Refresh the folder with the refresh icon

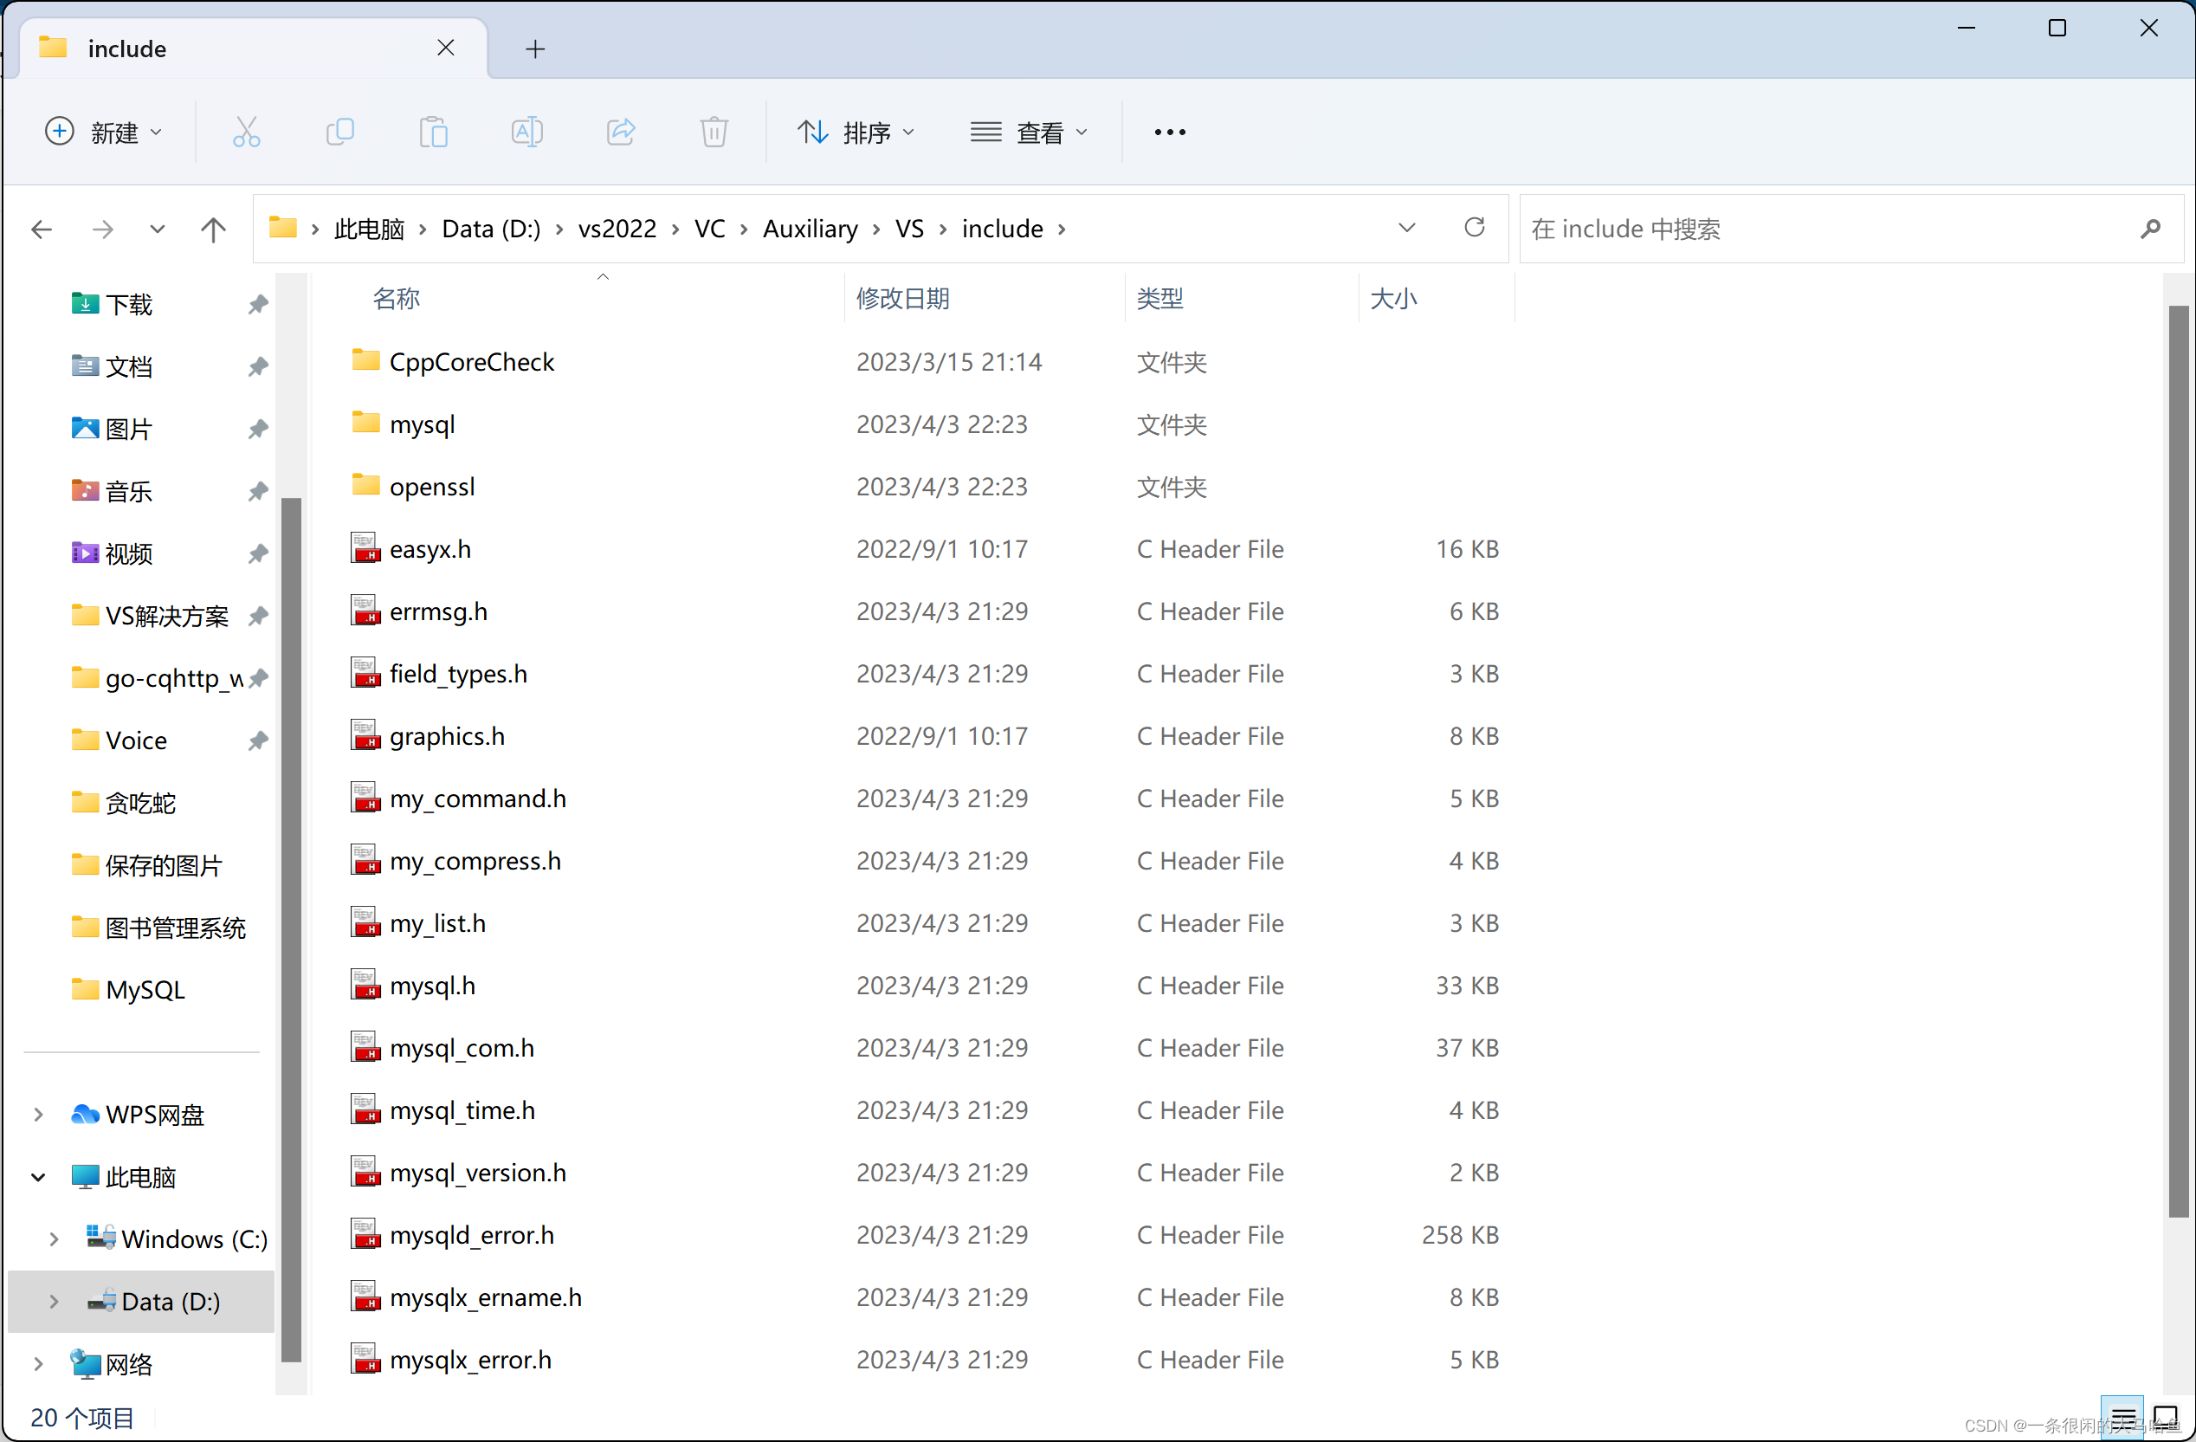click(1474, 227)
